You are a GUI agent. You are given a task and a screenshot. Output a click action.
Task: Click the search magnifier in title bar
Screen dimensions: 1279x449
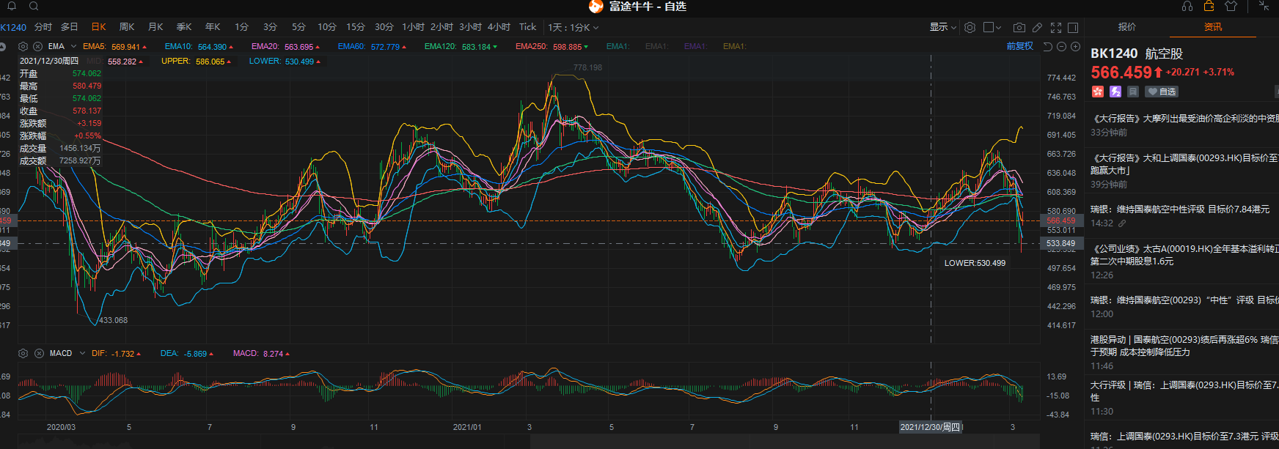coord(34,6)
